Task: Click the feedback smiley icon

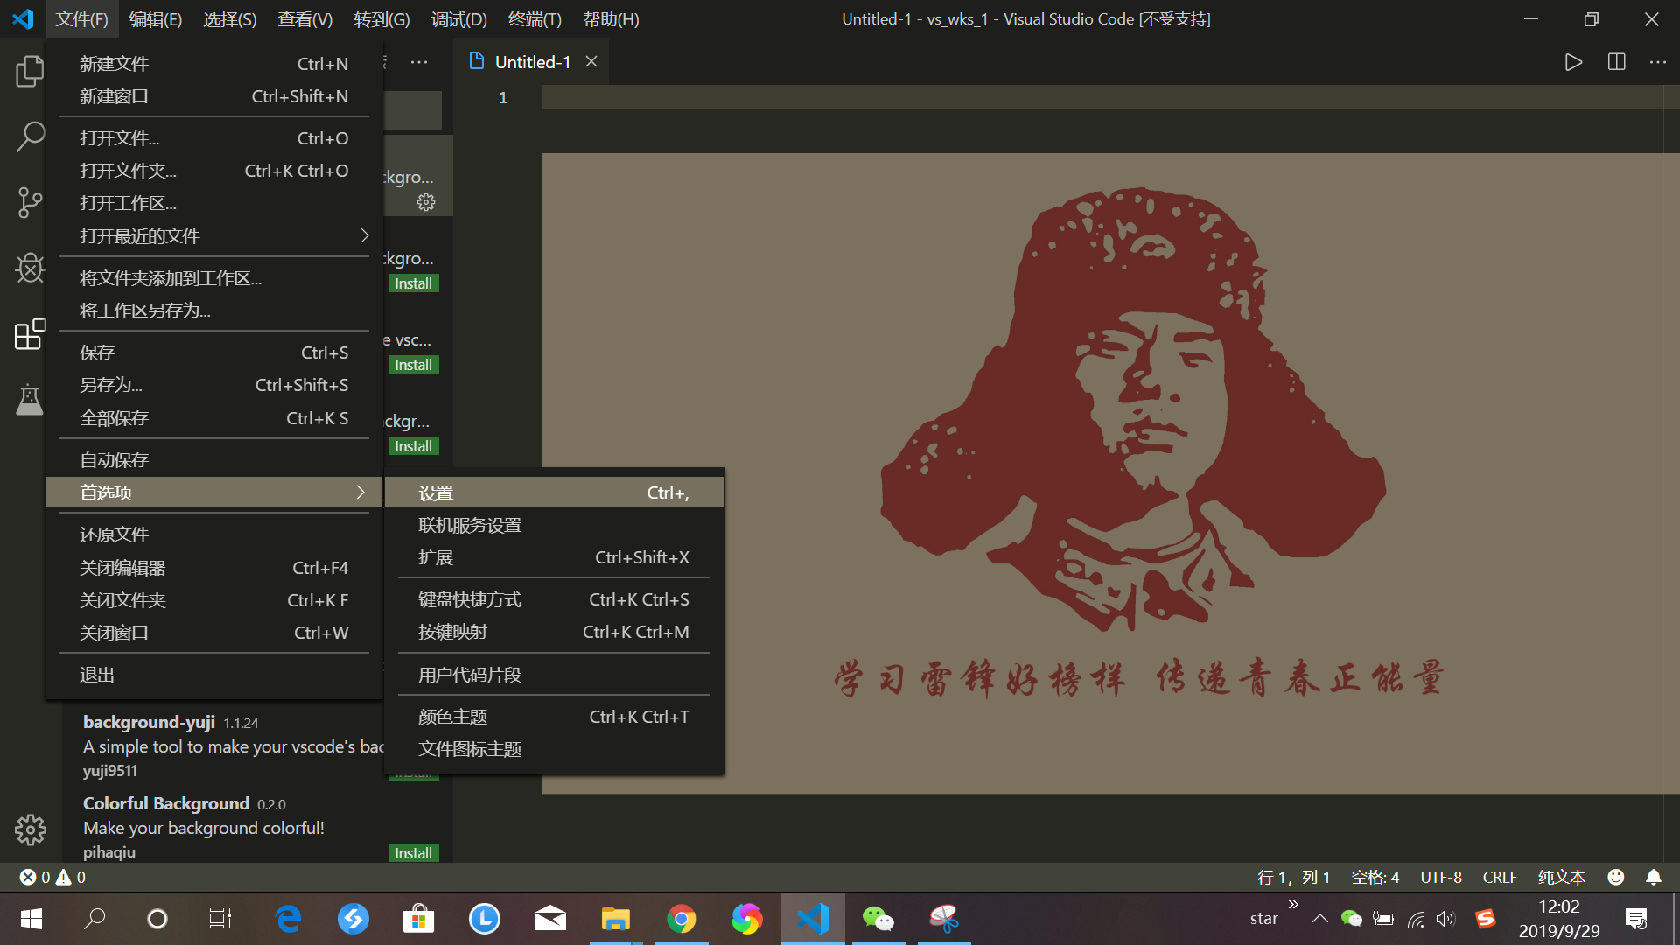Action: point(1615,877)
